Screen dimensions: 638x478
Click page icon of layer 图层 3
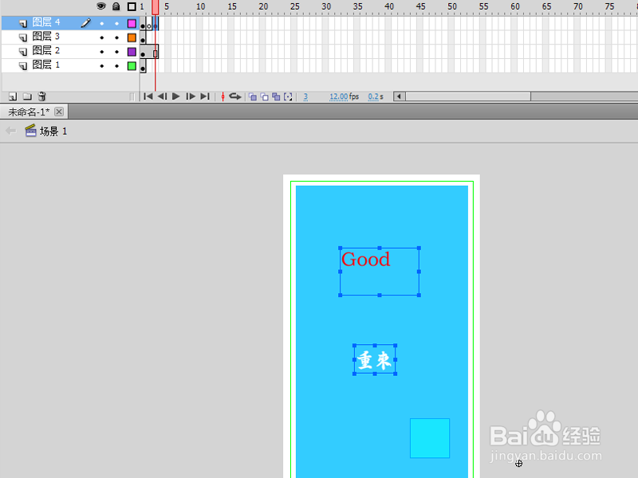click(x=23, y=37)
